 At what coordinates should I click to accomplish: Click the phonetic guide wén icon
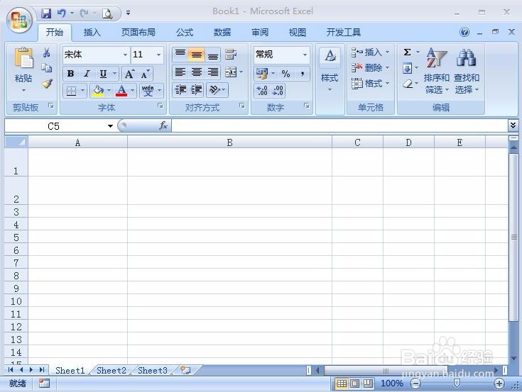point(148,90)
